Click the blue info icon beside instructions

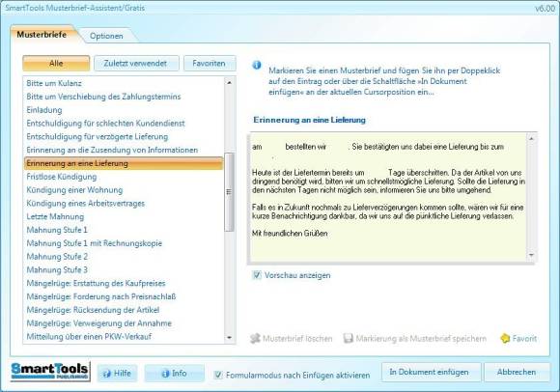coord(257,65)
